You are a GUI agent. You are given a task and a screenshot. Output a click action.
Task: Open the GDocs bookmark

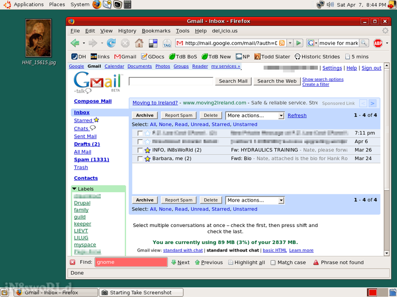click(153, 56)
